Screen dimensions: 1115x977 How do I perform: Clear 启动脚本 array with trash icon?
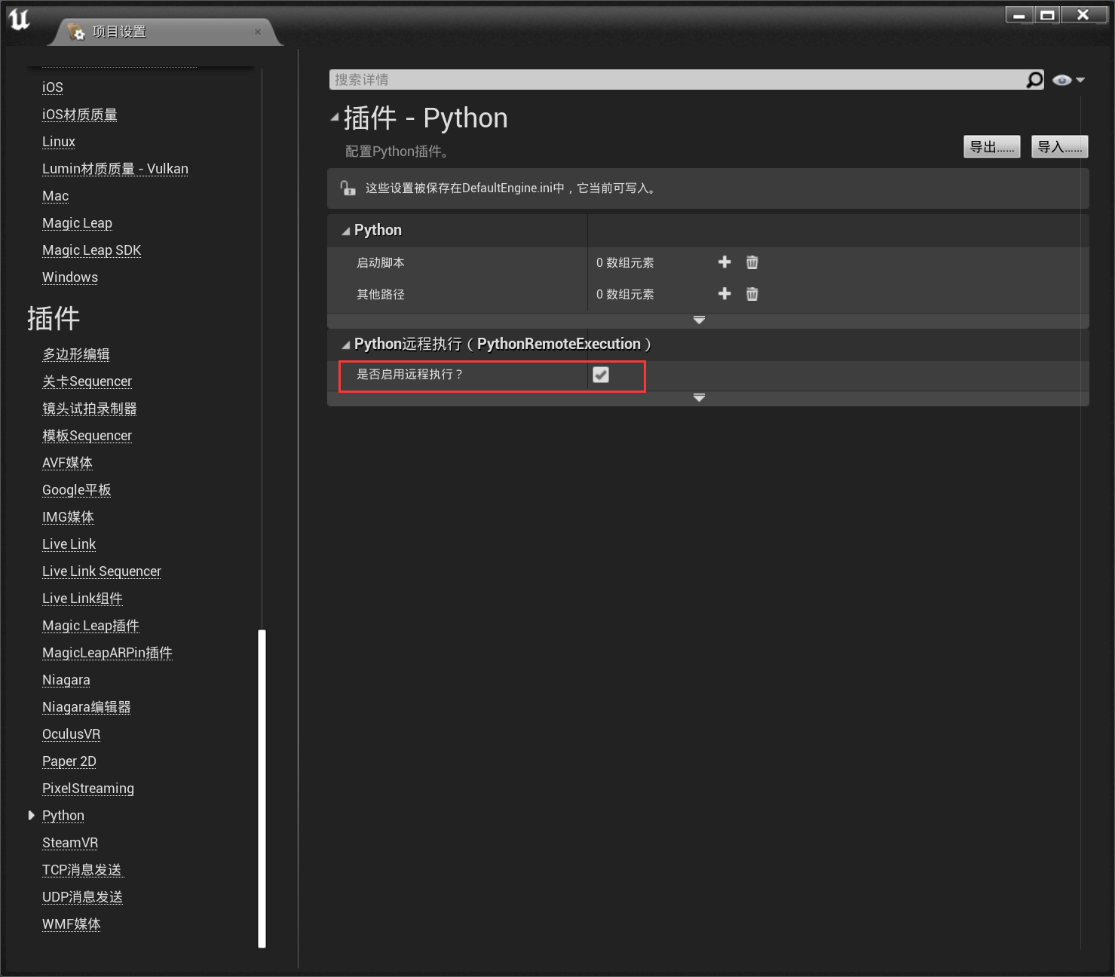click(752, 262)
